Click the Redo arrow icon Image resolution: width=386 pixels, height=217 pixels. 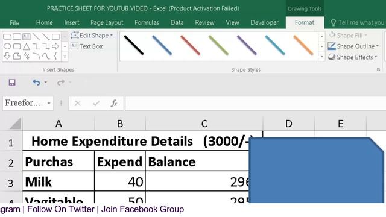[60, 82]
